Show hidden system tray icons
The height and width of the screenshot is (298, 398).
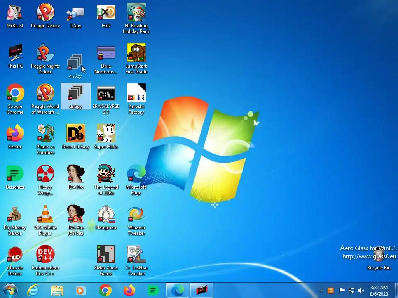pos(321,291)
